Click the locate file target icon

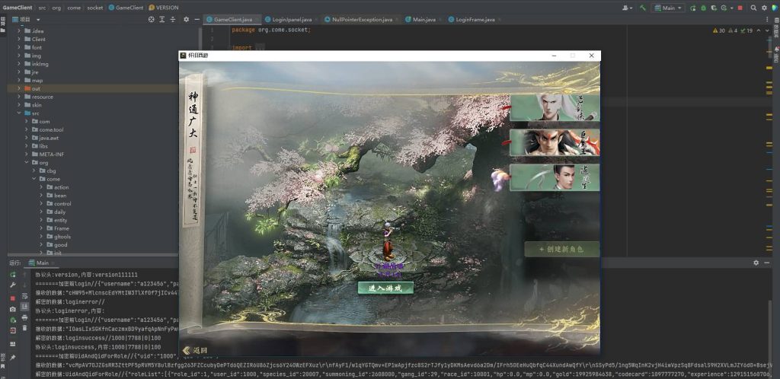point(151,19)
